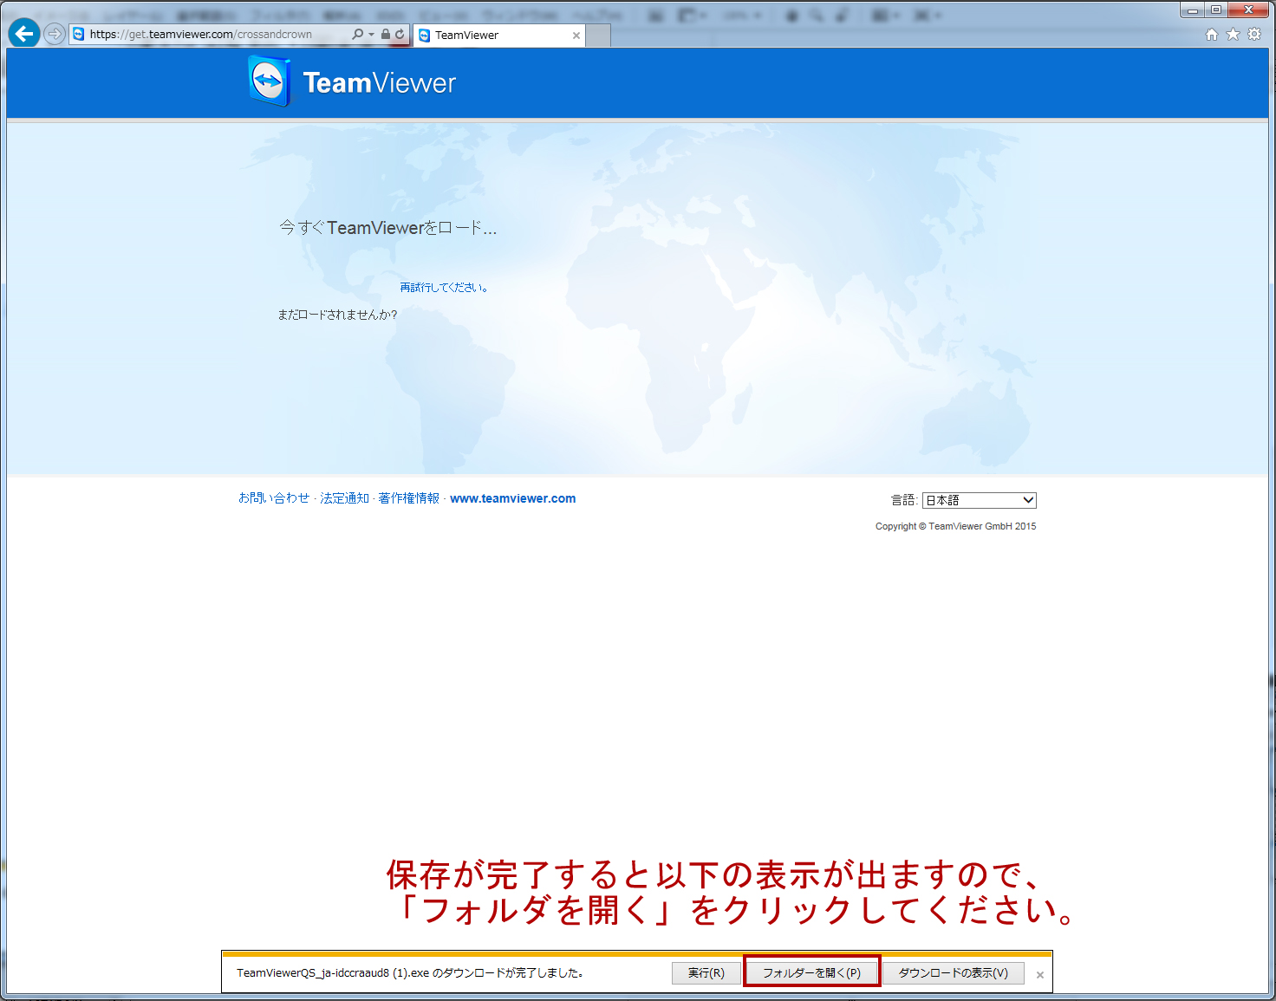This screenshot has height=1001, width=1276.
Task: Click フォルダーを開く(P) button
Action: click(811, 973)
